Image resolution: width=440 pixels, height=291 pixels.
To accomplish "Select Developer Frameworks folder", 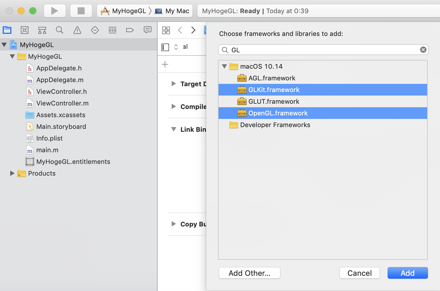I will (x=323, y=125).
